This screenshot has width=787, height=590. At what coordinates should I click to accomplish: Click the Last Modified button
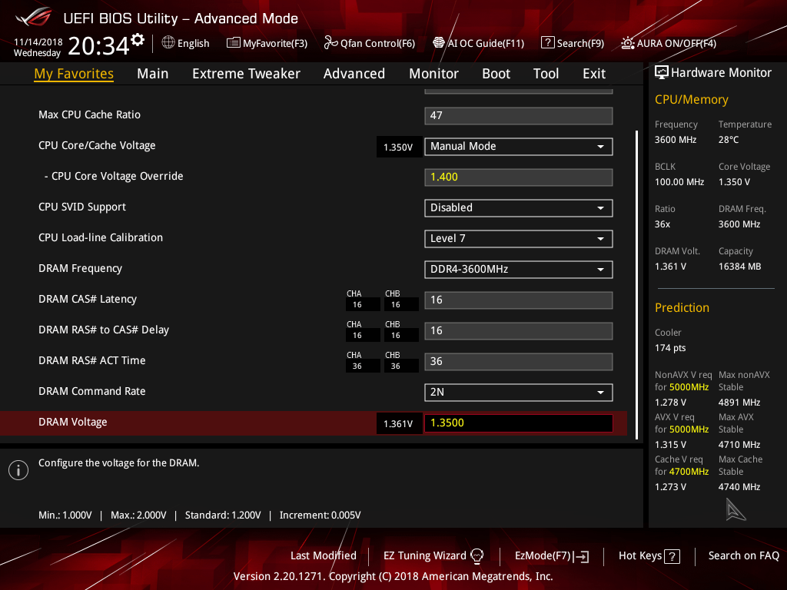(x=324, y=555)
